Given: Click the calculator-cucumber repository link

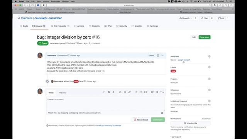Looking at the screenshot, I should point(48,18).
